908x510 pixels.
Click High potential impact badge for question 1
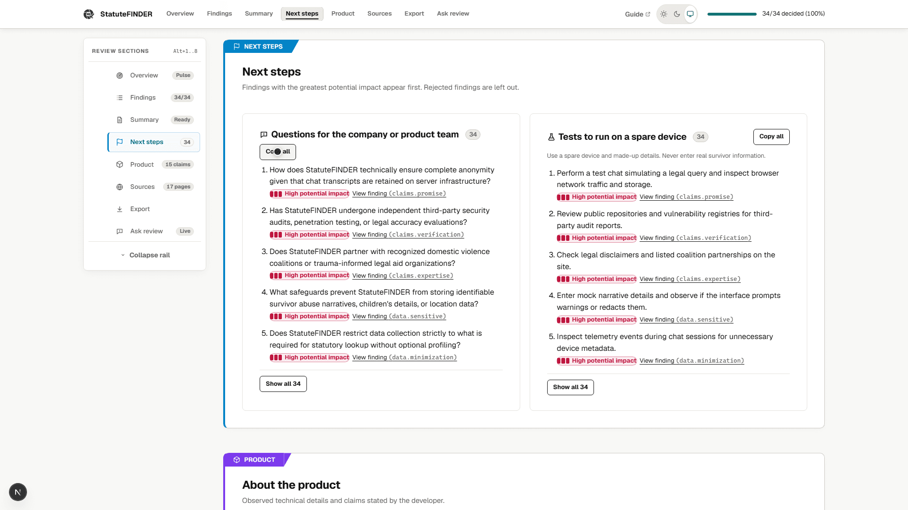(309, 194)
